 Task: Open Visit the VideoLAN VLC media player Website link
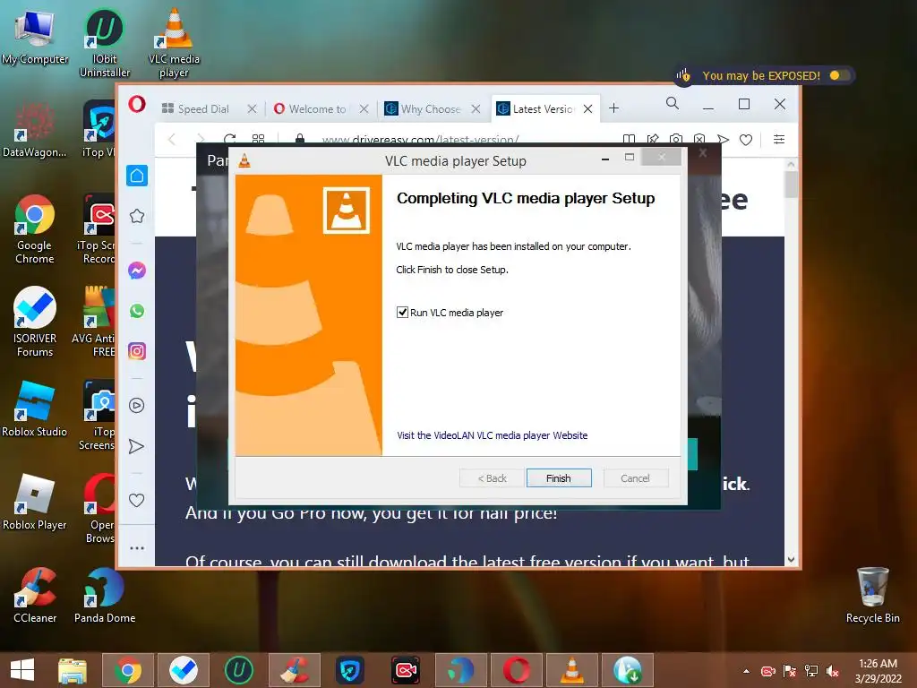tap(492, 435)
